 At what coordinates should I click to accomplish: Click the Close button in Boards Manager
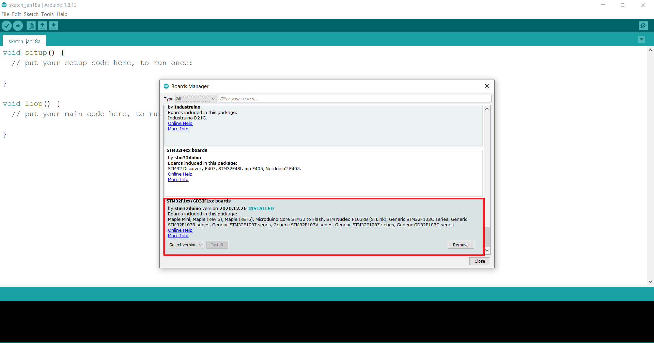(x=480, y=261)
